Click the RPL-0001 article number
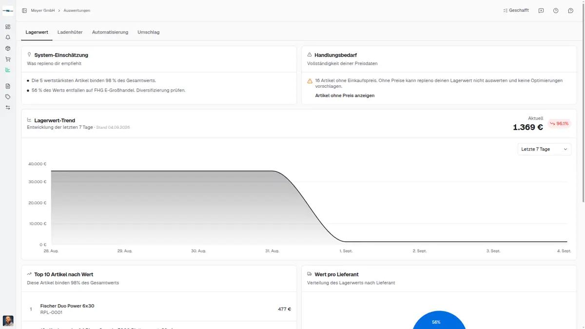585x329 pixels. (51, 312)
